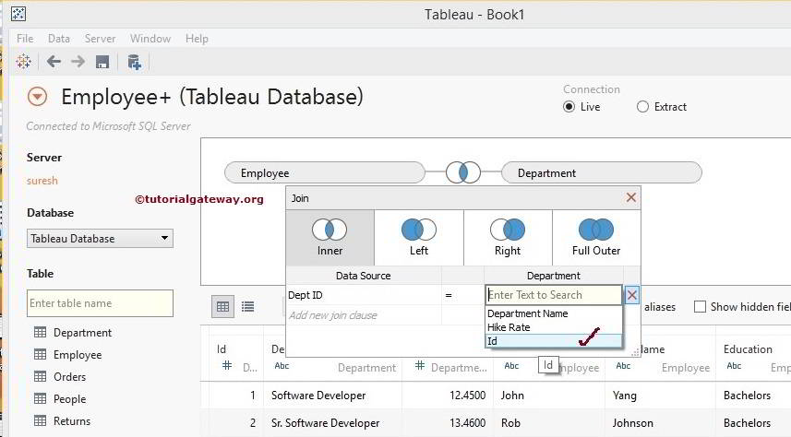The width and height of the screenshot is (791, 437).
Task: Open the Data menu
Action: tap(58, 39)
